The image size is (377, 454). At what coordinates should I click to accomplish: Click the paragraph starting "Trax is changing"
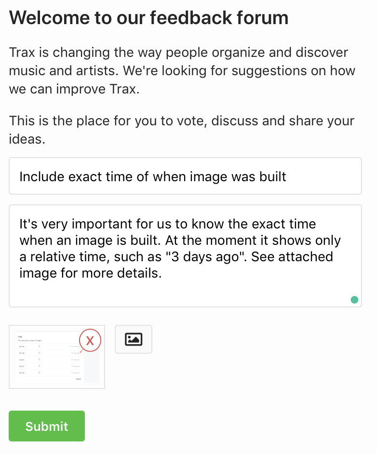182,71
